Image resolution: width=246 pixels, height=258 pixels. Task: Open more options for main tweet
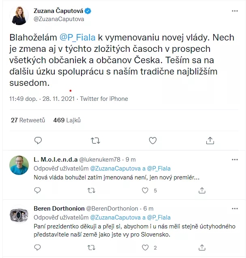tap(234, 11)
